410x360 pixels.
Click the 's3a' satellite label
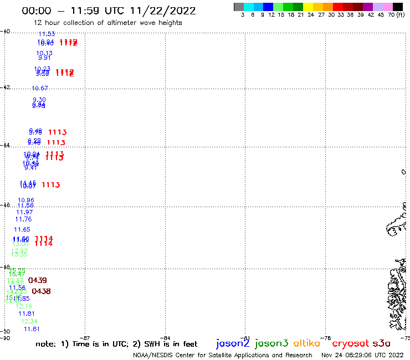click(381, 343)
